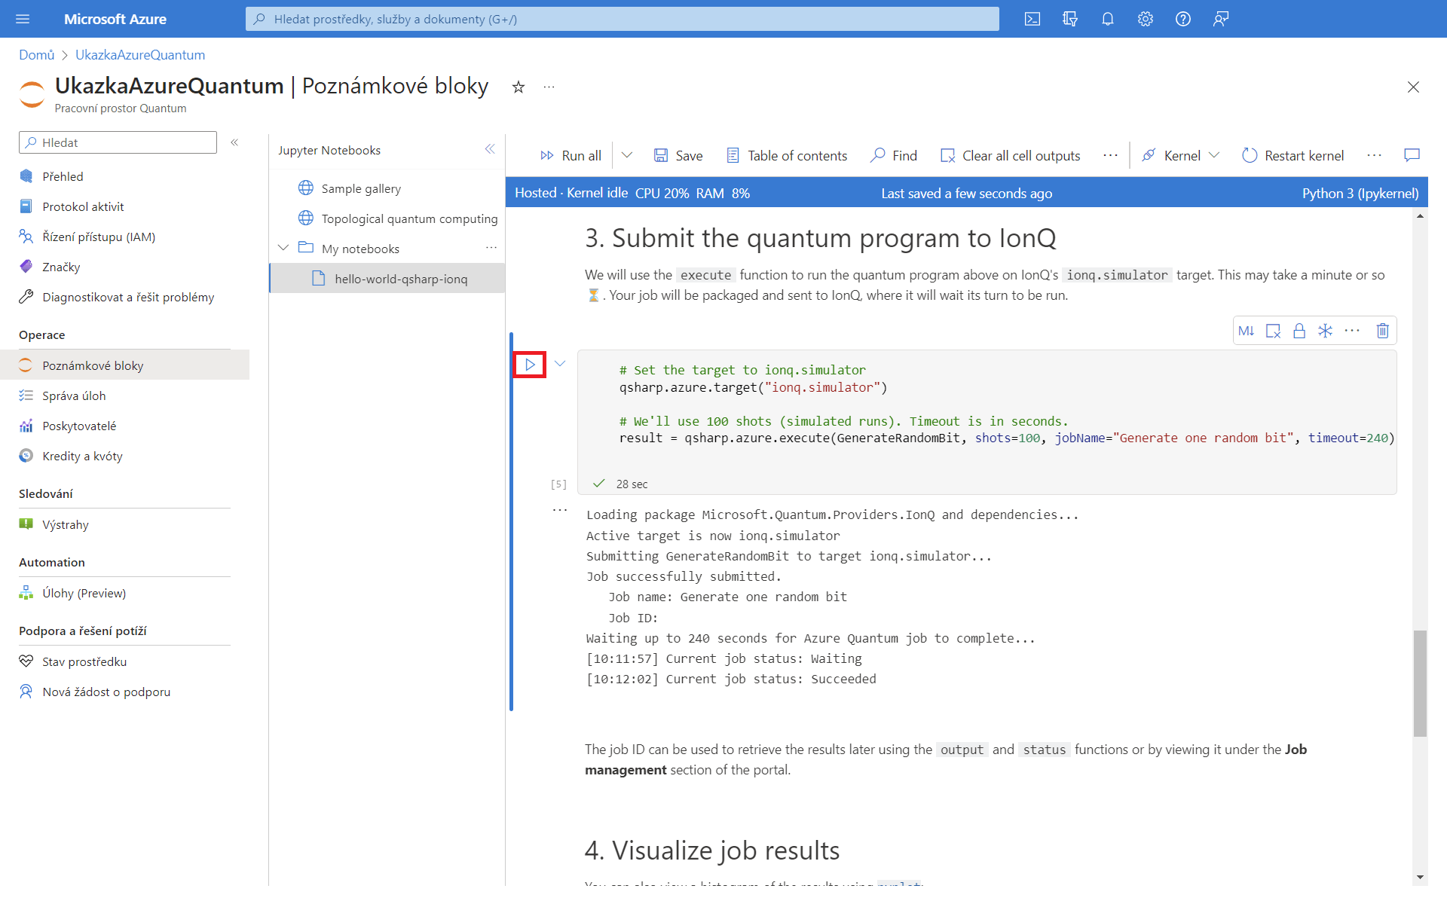The height and width of the screenshot is (904, 1447).
Task: Open Správa úloh in the sidebar
Action: (74, 395)
